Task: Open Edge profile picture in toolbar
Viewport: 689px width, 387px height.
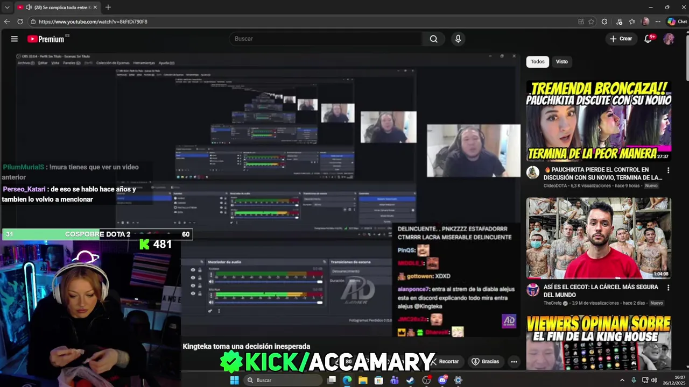Action: click(x=645, y=21)
